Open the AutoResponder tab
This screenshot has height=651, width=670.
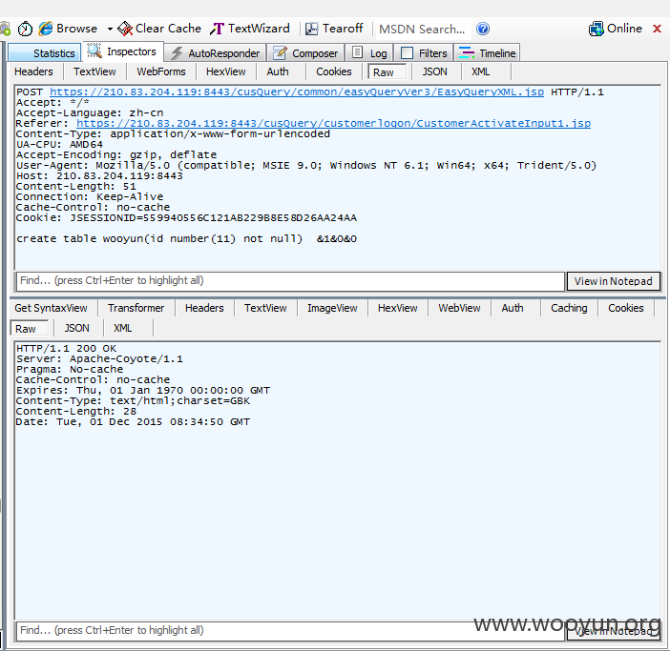click(216, 52)
